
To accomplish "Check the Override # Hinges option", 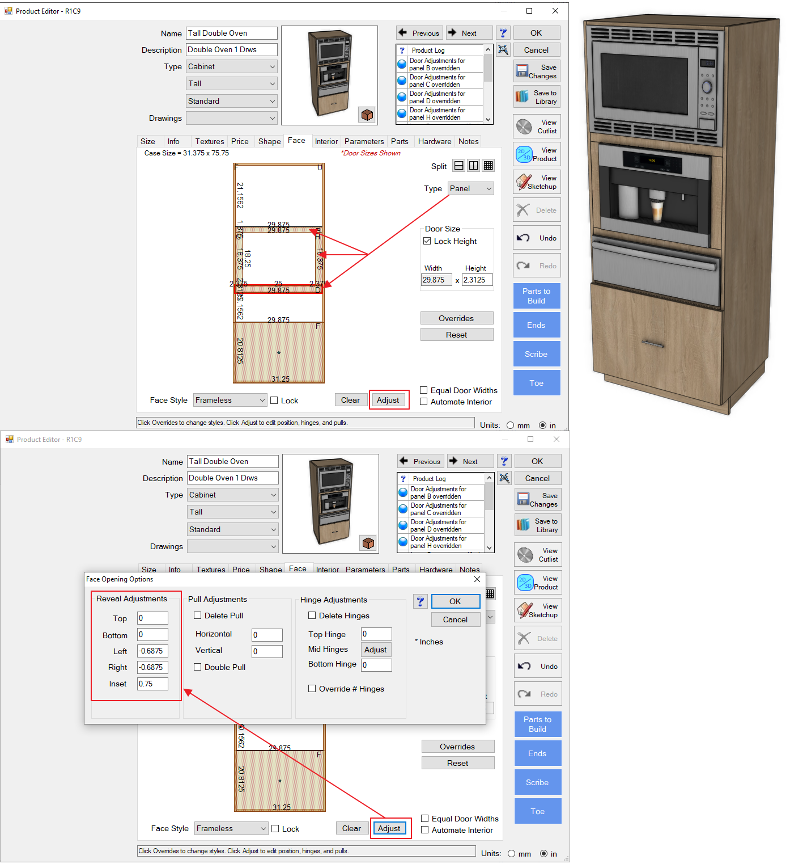I will [312, 689].
